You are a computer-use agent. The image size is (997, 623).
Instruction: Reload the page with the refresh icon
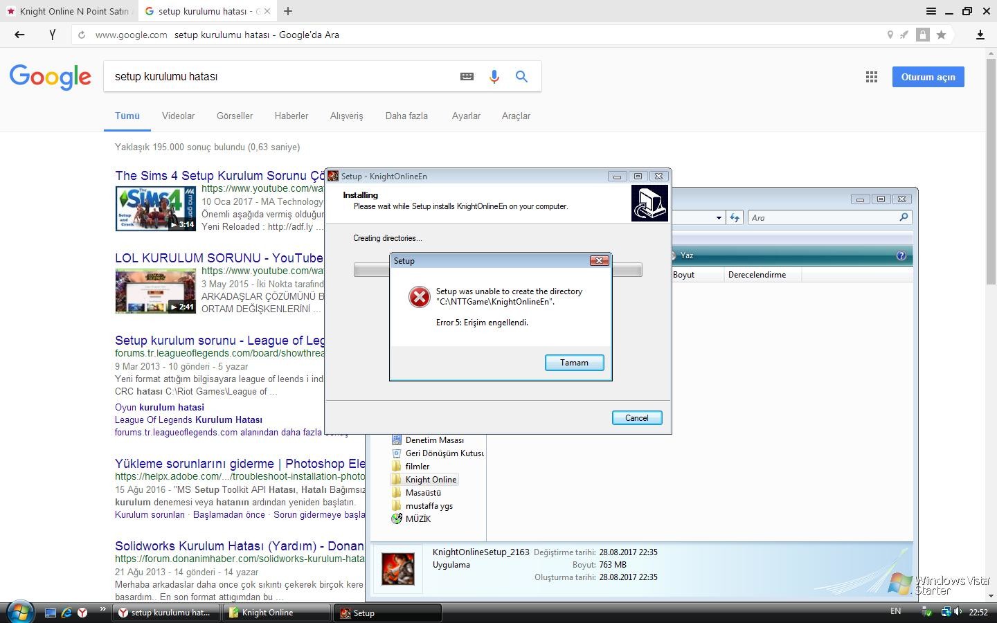pyautogui.click(x=82, y=35)
